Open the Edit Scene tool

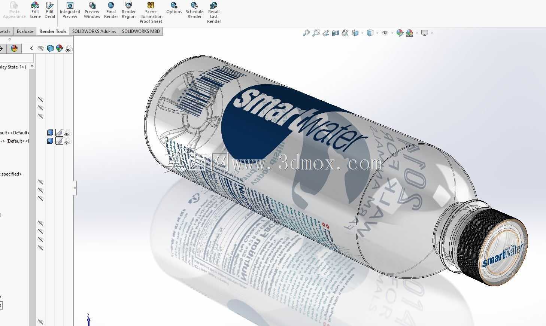(35, 10)
